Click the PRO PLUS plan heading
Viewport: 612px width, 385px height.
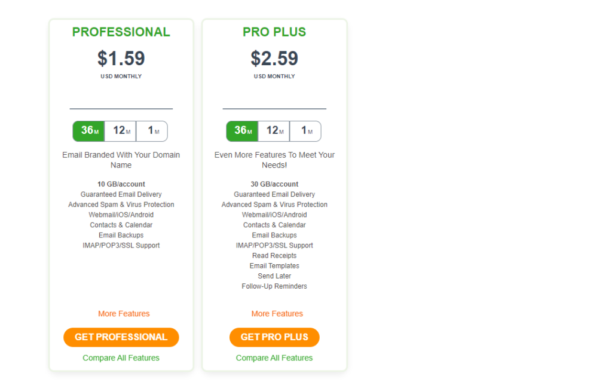(x=274, y=32)
